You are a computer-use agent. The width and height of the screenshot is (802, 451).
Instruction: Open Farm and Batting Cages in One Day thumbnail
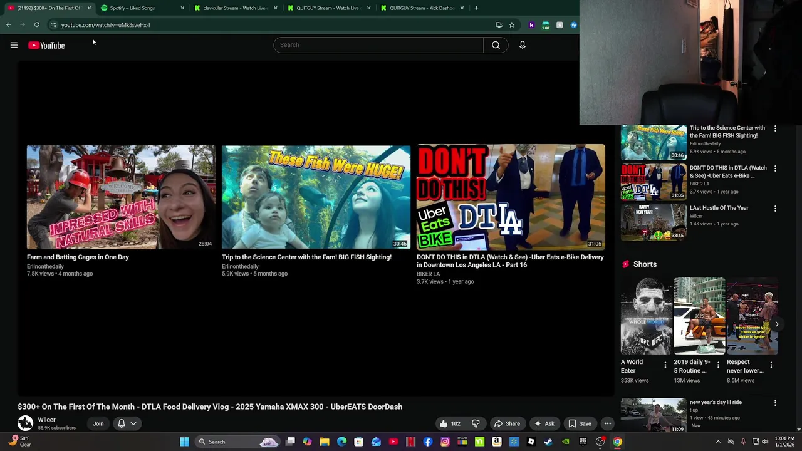tap(121, 197)
